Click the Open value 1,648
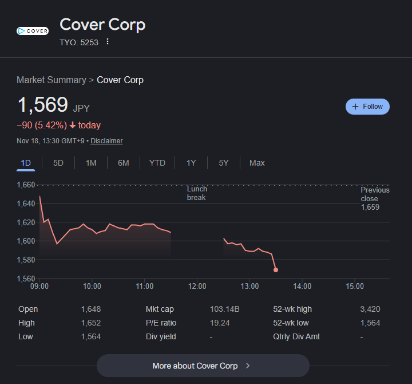 point(91,309)
